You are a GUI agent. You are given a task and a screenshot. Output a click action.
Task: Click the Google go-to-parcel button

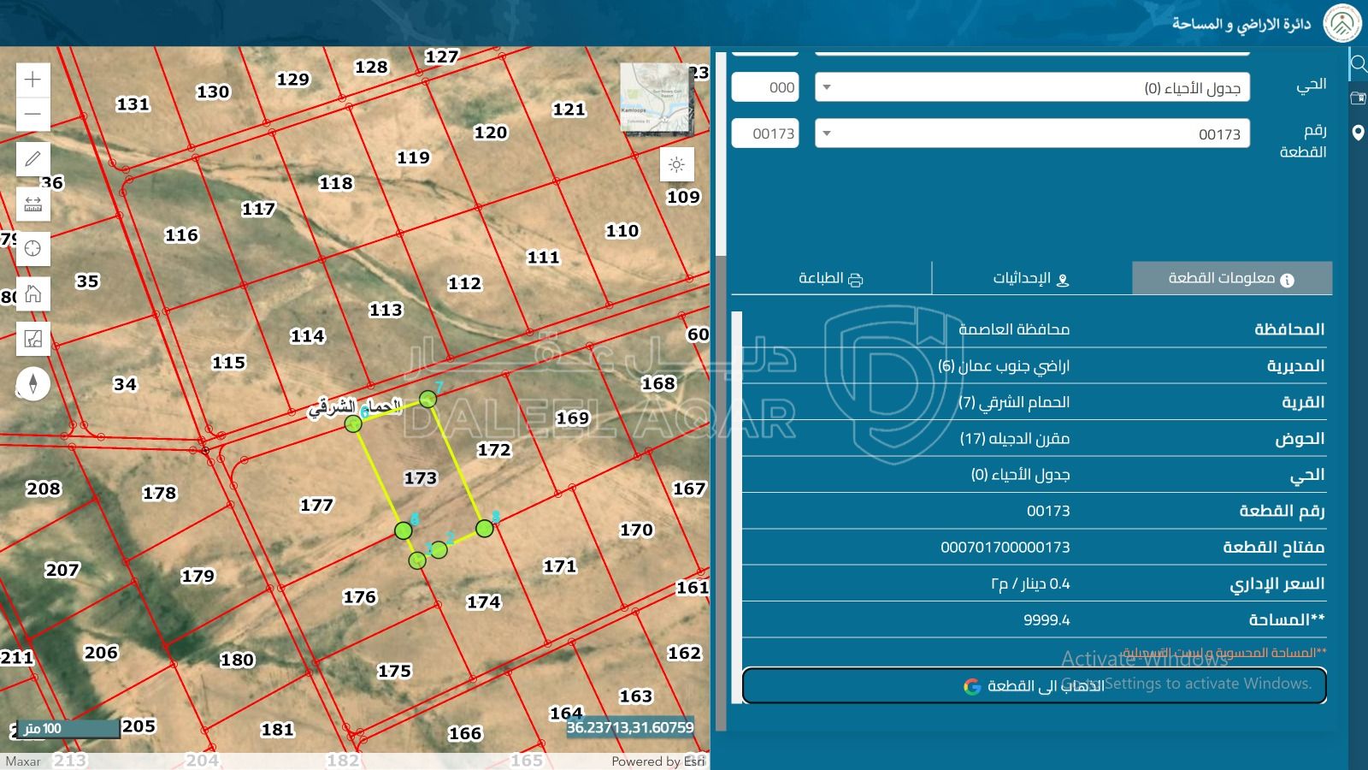pos(1034,685)
